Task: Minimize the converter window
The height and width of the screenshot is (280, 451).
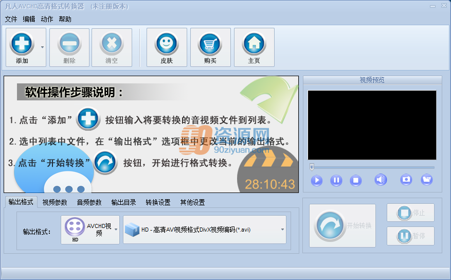Action: pos(432,6)
